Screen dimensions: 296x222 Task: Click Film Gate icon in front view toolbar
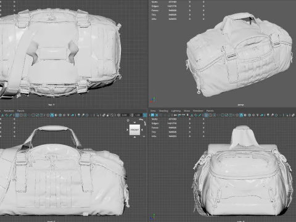tap(21, 115)
